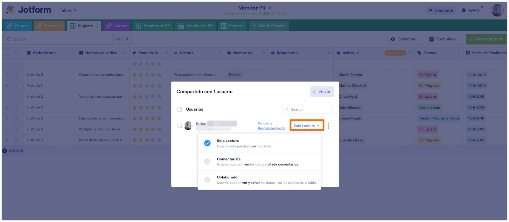This screenshot has height=222, width=509.
Task: Star the Historia 7 row favorite icon
Action: [15, 107]
